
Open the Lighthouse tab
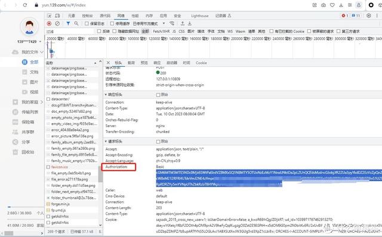pyautogui.click(x=200, y=16)
